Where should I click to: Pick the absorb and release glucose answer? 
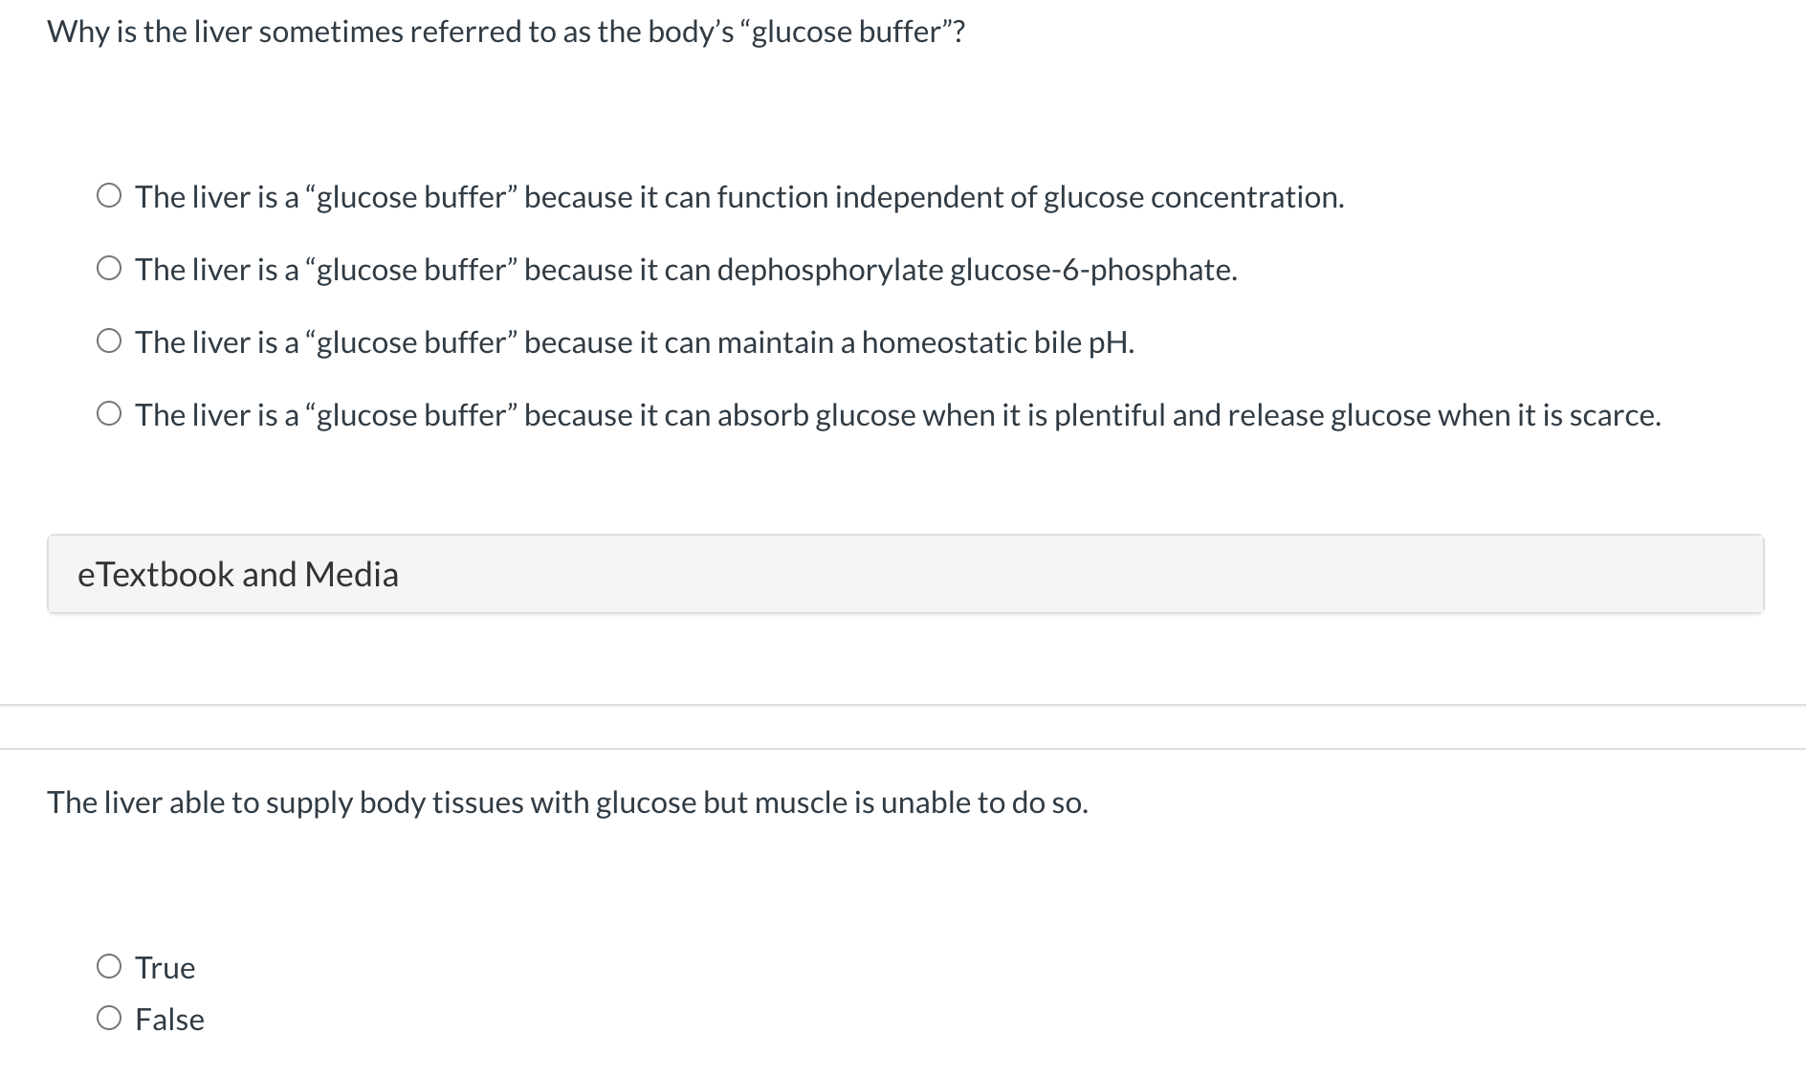(x=897, y=415)
